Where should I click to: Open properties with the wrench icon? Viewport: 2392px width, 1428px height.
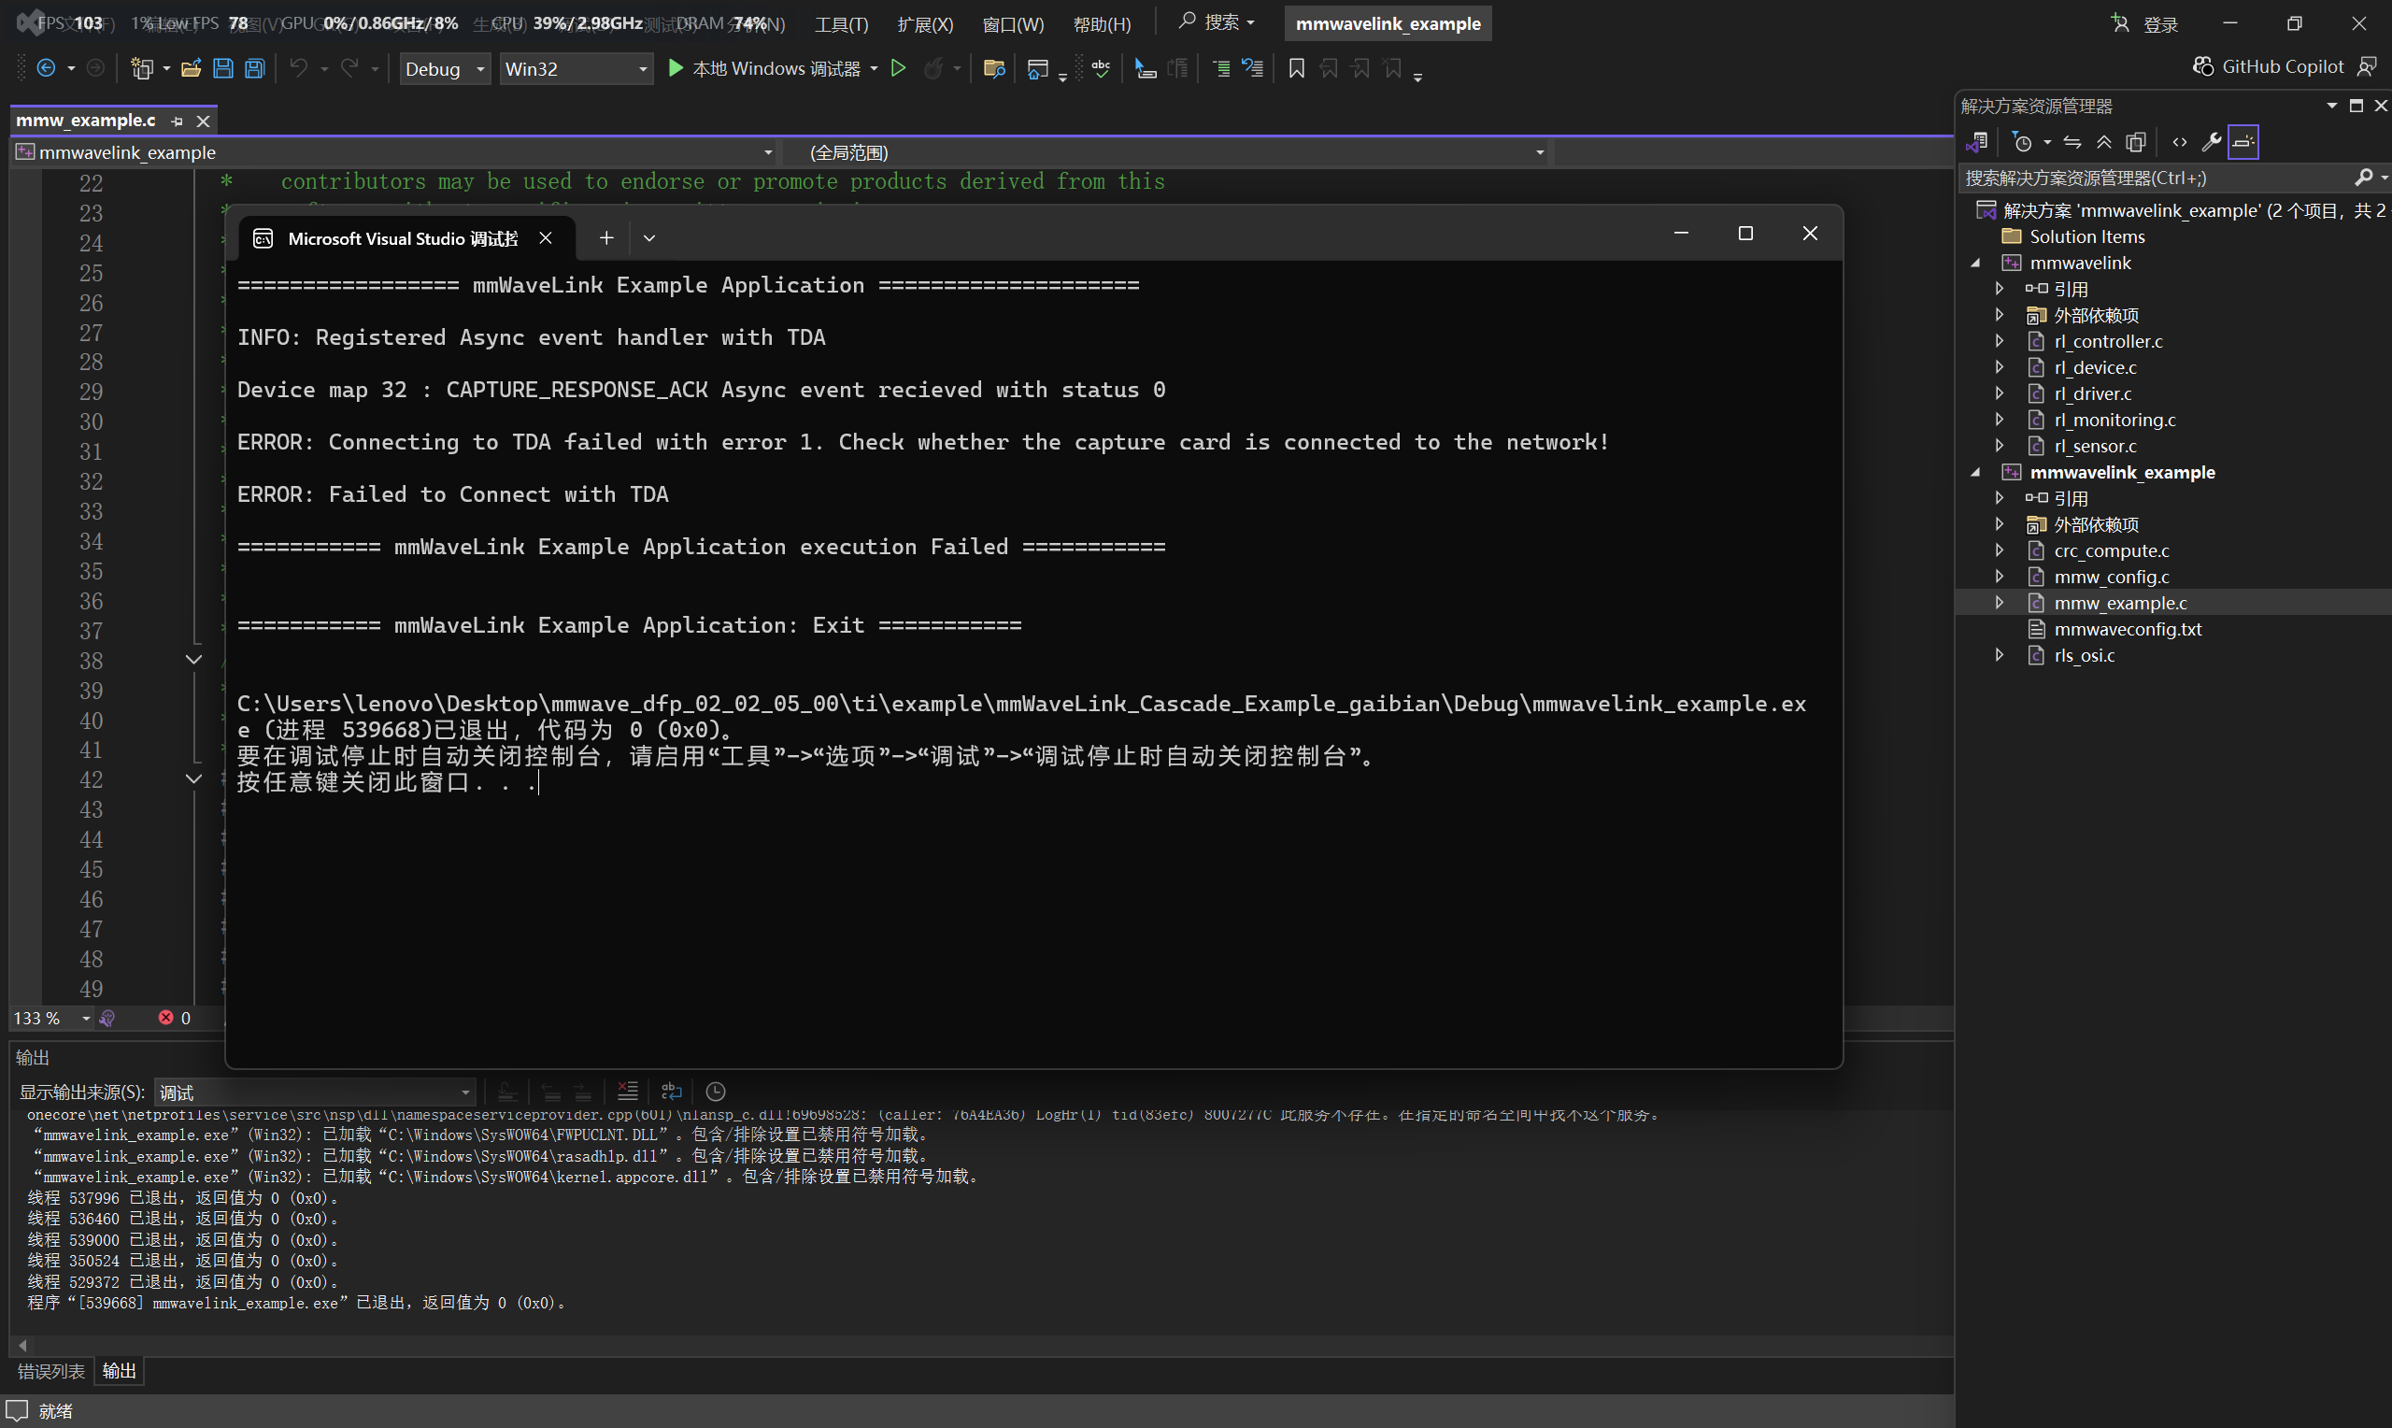point(2211,142)
